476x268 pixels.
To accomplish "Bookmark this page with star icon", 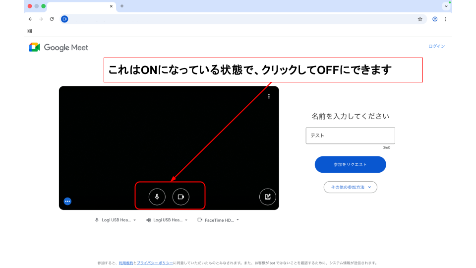I will pyautogui.click(x=420, y=19).
